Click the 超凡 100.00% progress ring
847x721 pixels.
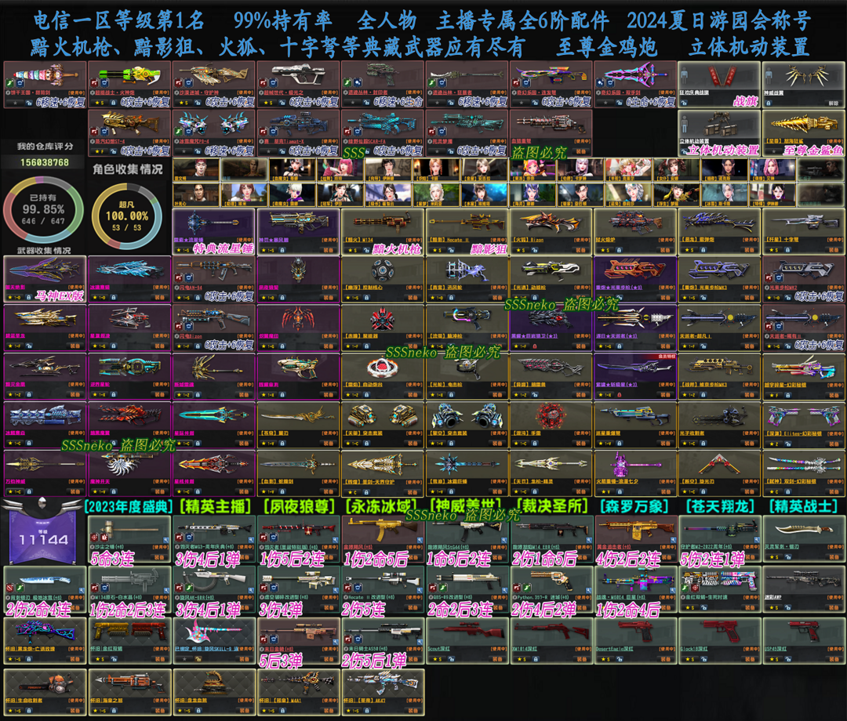(127, 216)
